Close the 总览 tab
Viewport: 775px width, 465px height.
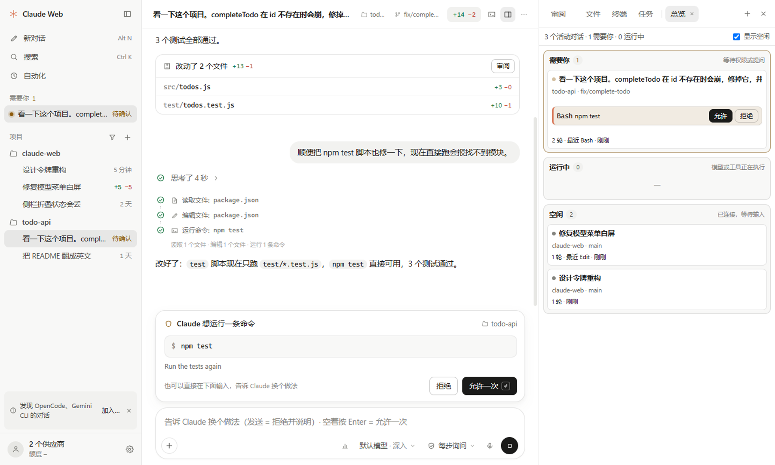tap(692, 14)
